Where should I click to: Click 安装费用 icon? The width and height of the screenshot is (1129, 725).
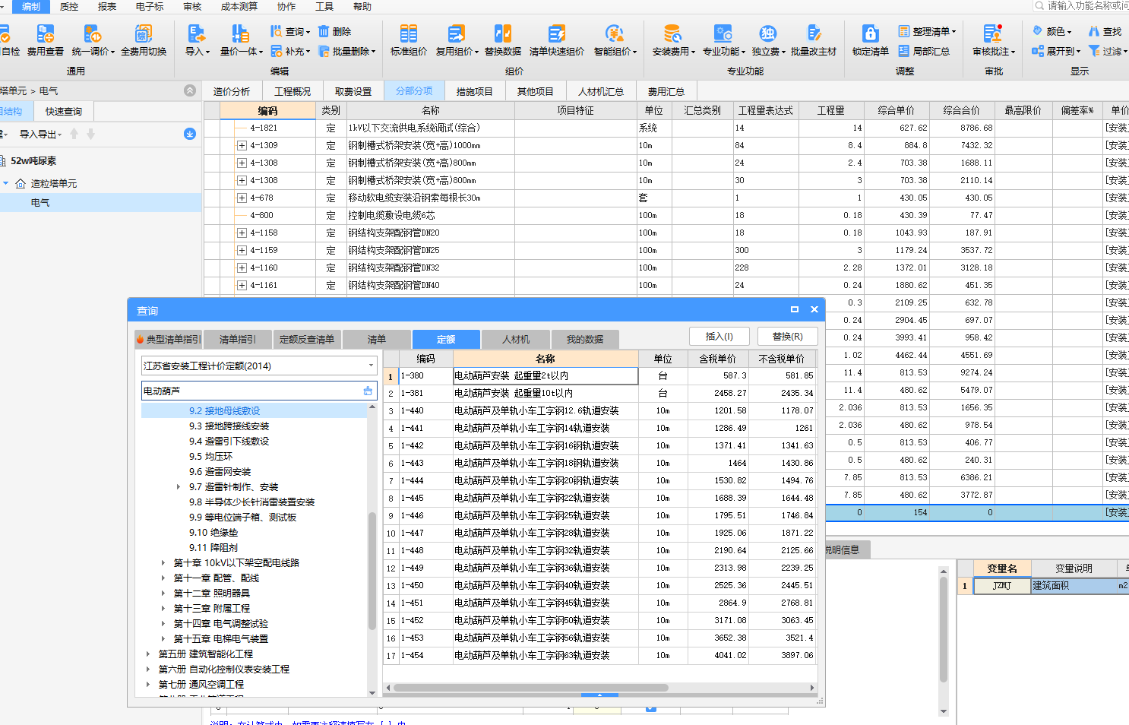673,40
